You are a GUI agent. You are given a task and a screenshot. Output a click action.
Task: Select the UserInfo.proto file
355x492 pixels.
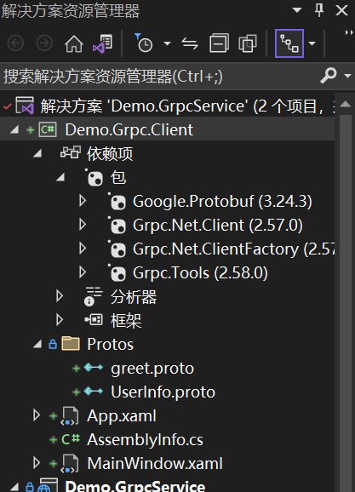pos(163,392)
